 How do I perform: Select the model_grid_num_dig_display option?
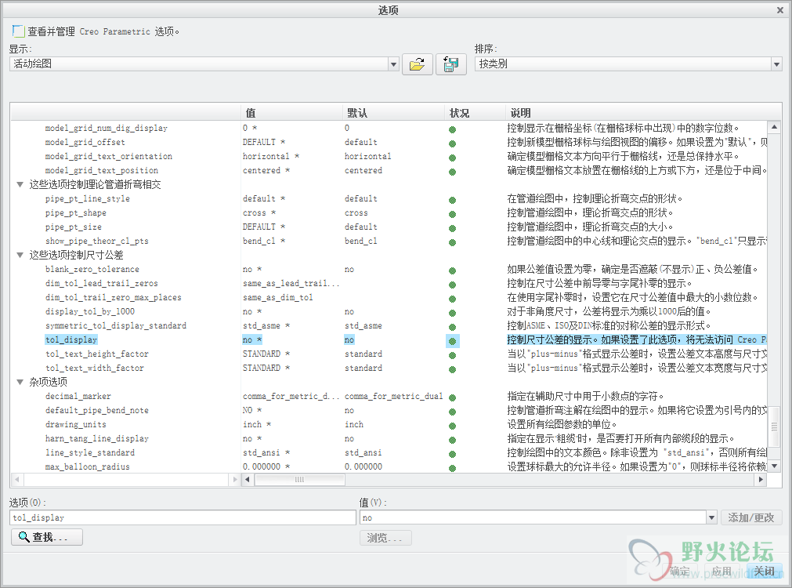(x=106, y=128)
